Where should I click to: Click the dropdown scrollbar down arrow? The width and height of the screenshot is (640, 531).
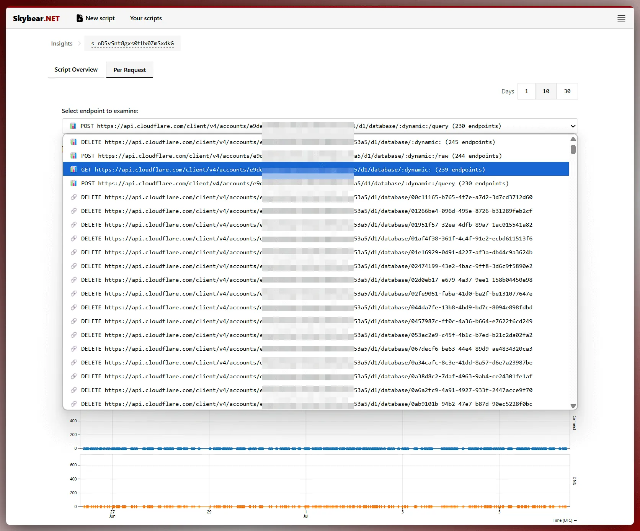(573, 406)
